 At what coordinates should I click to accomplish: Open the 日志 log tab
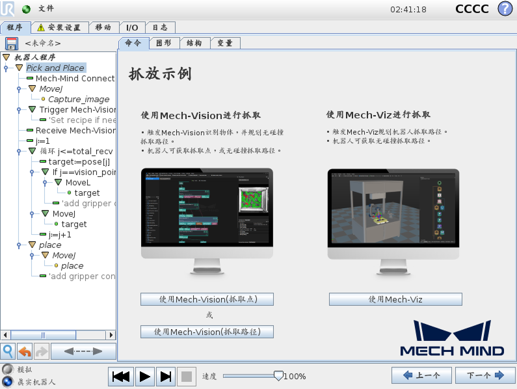tap(160, 27)
